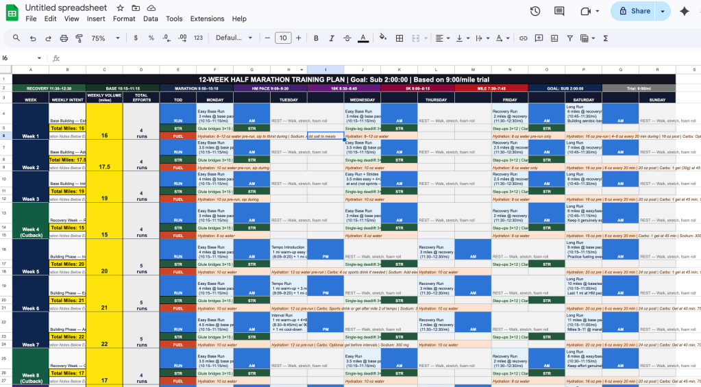Click the print icon in toolbar
Image resolution: width=701 pixels, height=387 pixels.
tap(62, 38)
